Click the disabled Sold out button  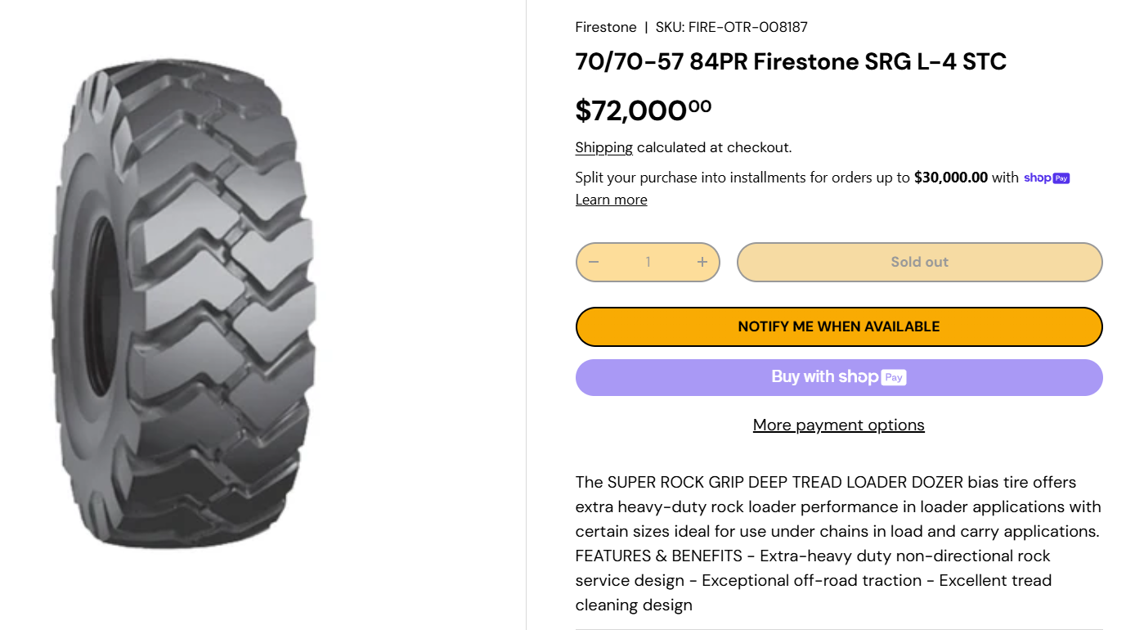pyautogui.click(x=919, y=262)
